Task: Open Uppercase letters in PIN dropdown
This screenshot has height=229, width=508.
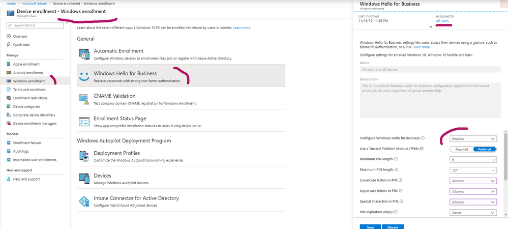Action: pyautogui.click(x=473, y=191)
